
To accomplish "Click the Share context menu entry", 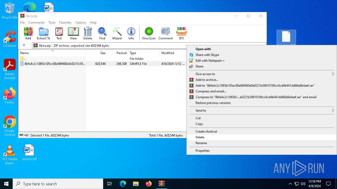I will tap(261, 66).
